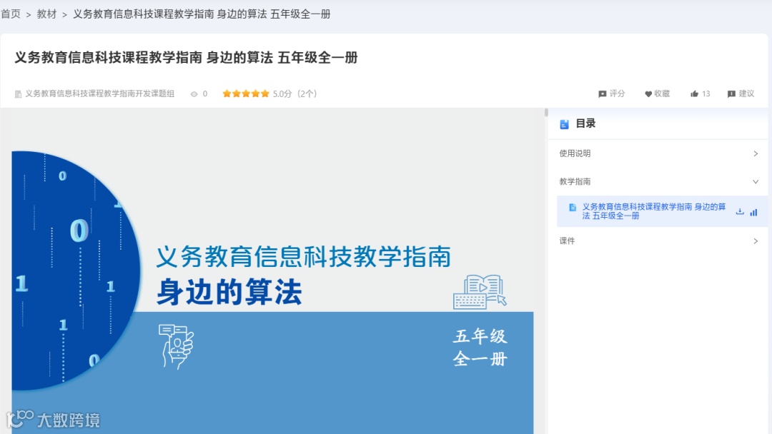This screenshot has width=772, height=434.
Task: Go to 首页 in breadcrumb
Action: [10, 14]
